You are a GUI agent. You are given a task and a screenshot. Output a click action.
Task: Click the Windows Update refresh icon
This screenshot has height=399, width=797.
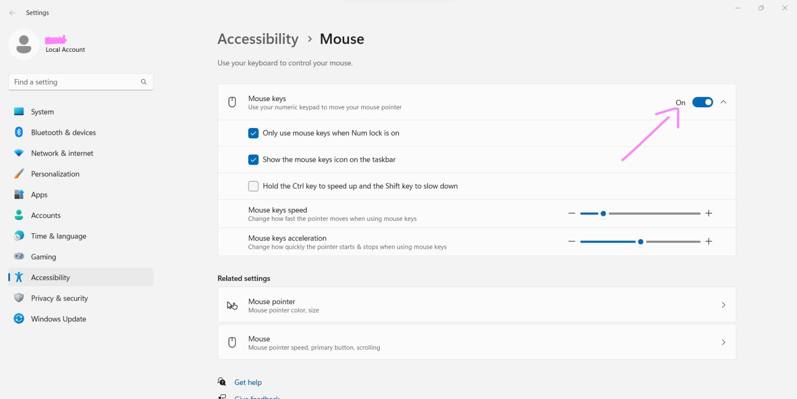tap(19, 319)
